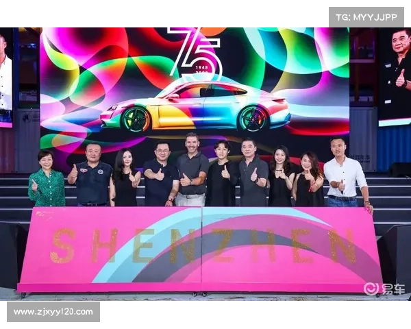Click the TG: MYYJJPP contact label
Screen dimensions: 411x329
(366, 16)
